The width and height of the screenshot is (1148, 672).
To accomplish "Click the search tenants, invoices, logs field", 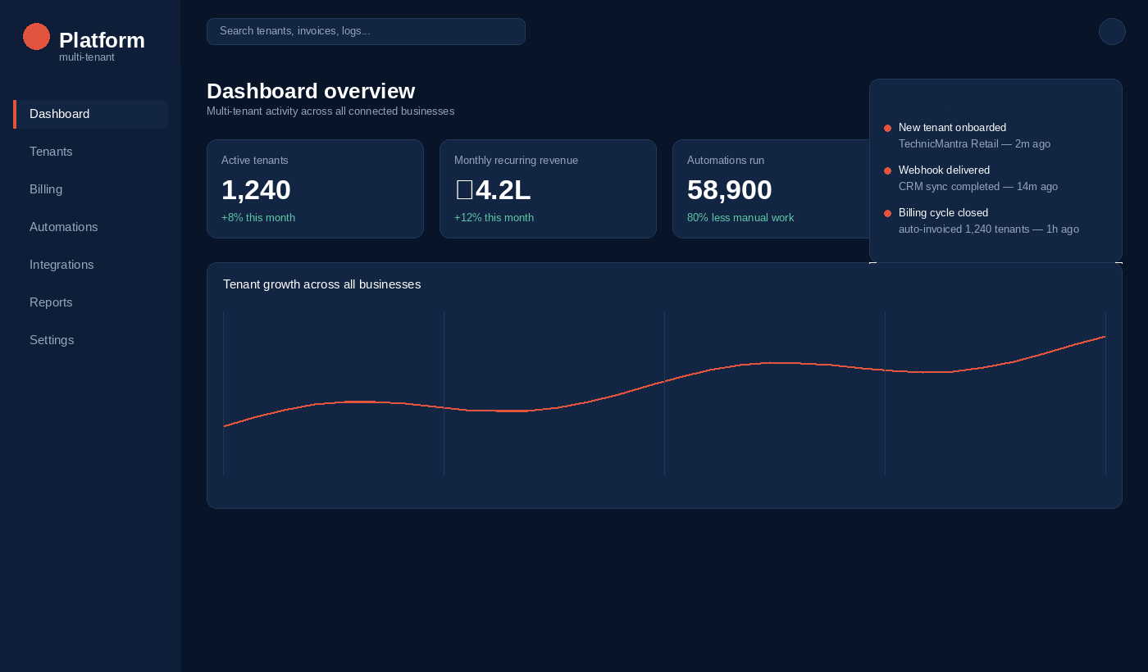I will pos(366,31).
